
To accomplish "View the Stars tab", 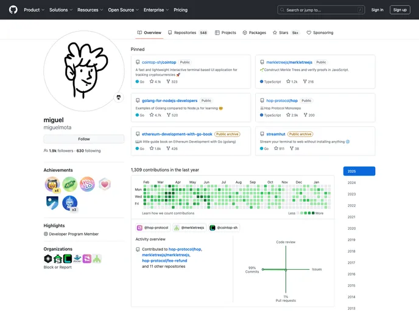I will point(286,33).
